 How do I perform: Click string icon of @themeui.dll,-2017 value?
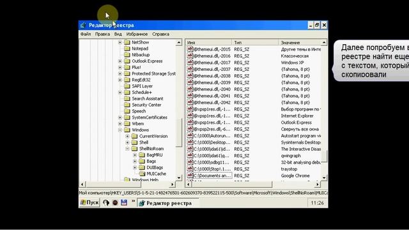[190, 63]
